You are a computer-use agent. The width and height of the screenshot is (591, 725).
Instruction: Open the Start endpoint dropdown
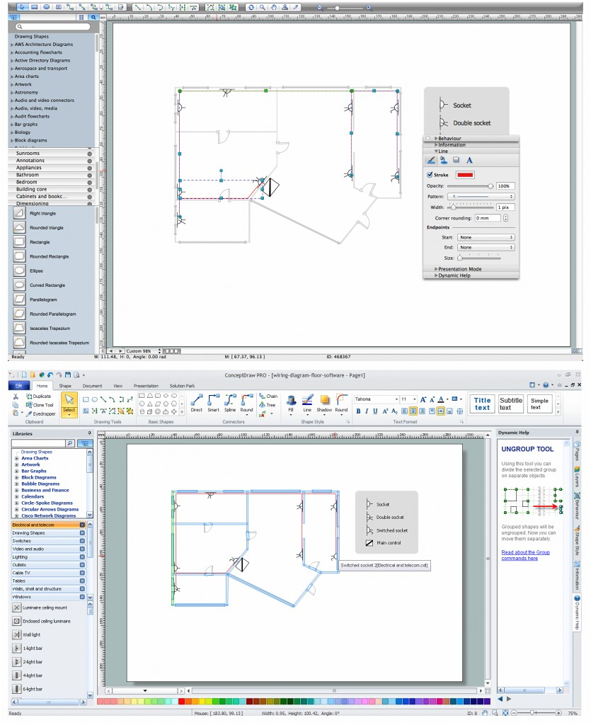tap(485, 237)
